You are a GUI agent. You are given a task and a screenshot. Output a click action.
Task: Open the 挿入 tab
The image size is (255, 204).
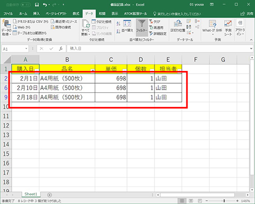(x=37, y=14)
